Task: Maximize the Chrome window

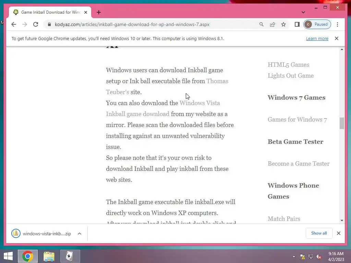Action: click(x=325, y=8)
